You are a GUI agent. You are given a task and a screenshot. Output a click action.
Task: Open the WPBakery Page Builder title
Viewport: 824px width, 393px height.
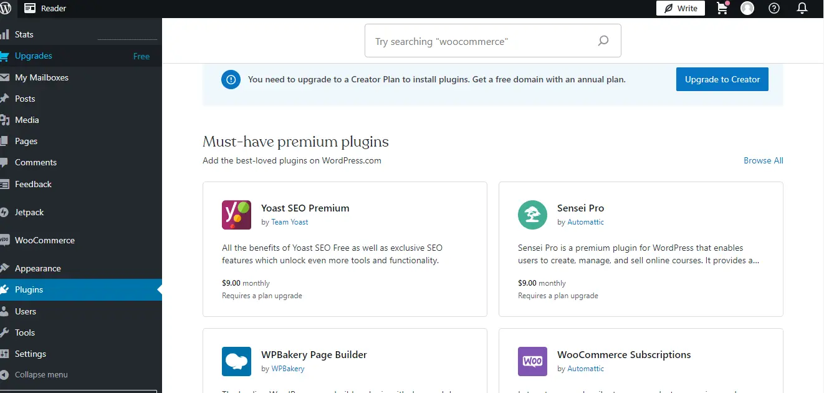(314, 355)
